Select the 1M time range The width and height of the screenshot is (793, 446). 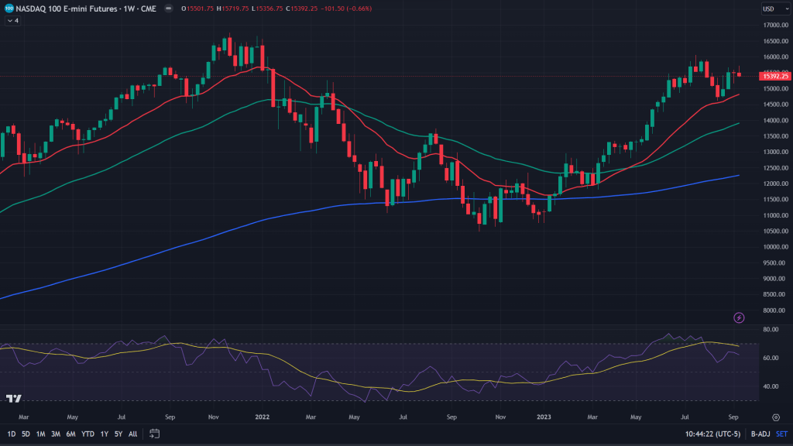[x=40, y=434]
